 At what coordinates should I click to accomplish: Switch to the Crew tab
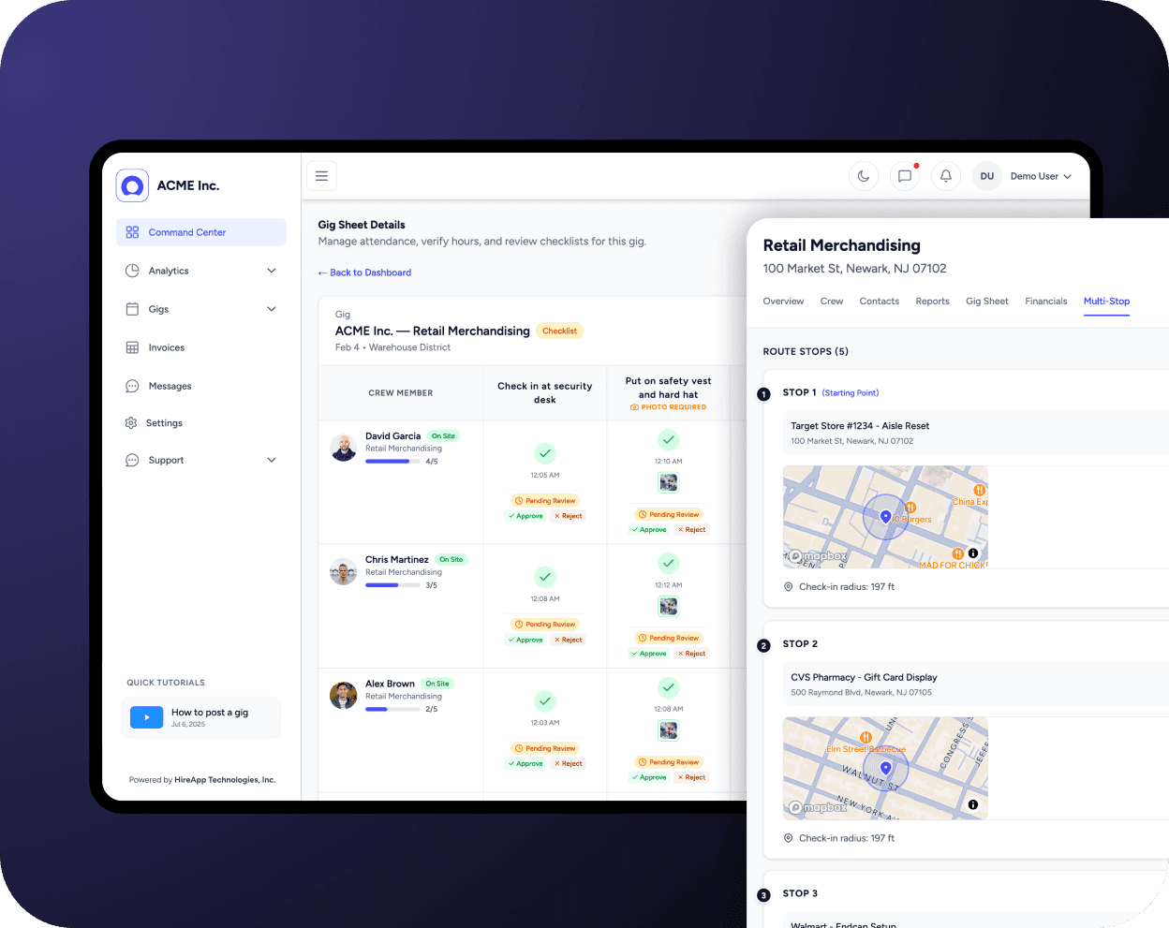point(831,302)
